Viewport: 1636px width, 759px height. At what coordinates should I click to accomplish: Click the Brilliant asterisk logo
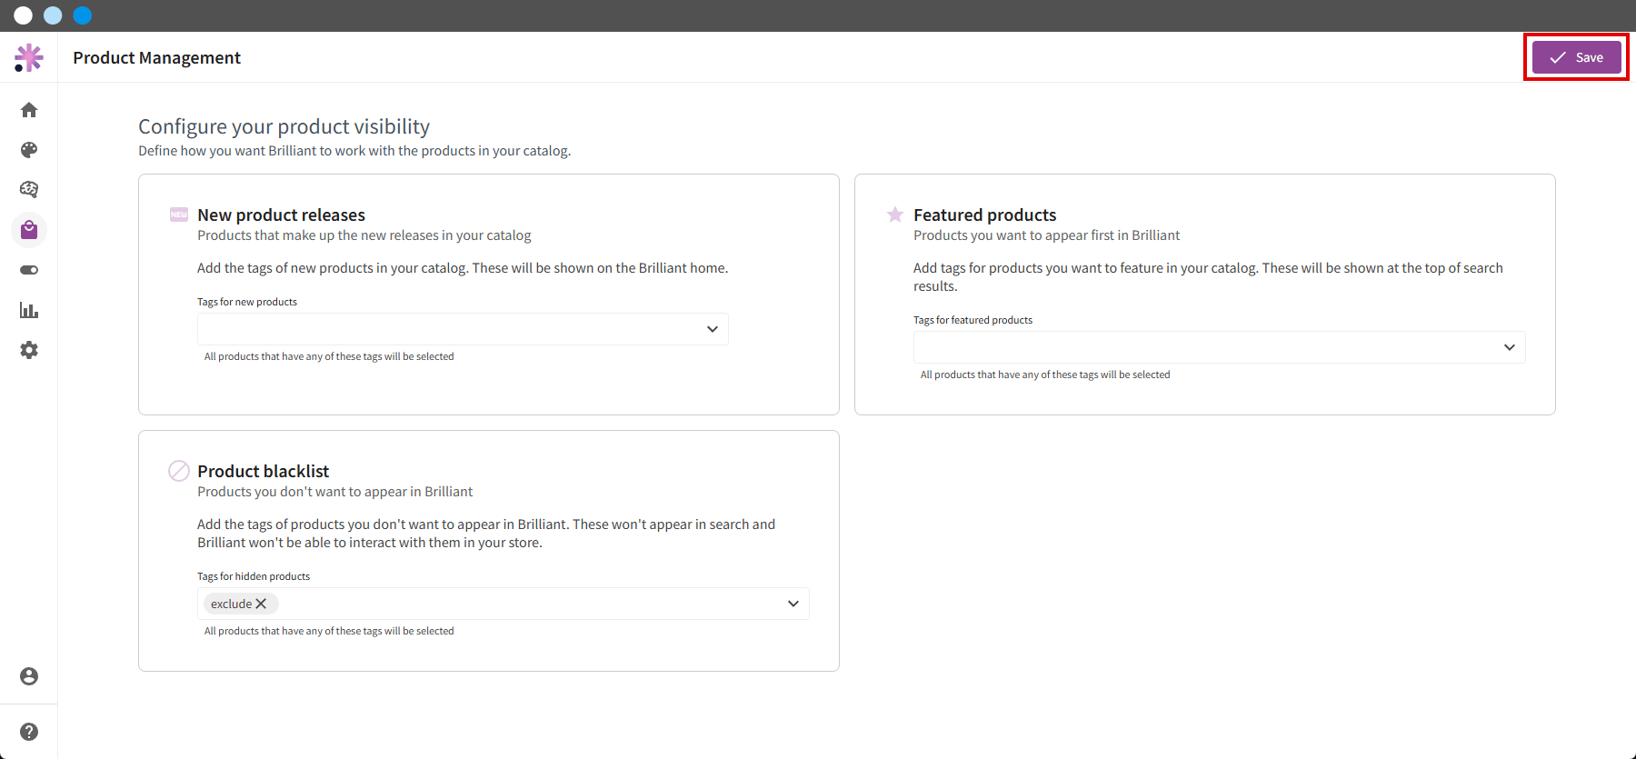click(x=29, y=57)
